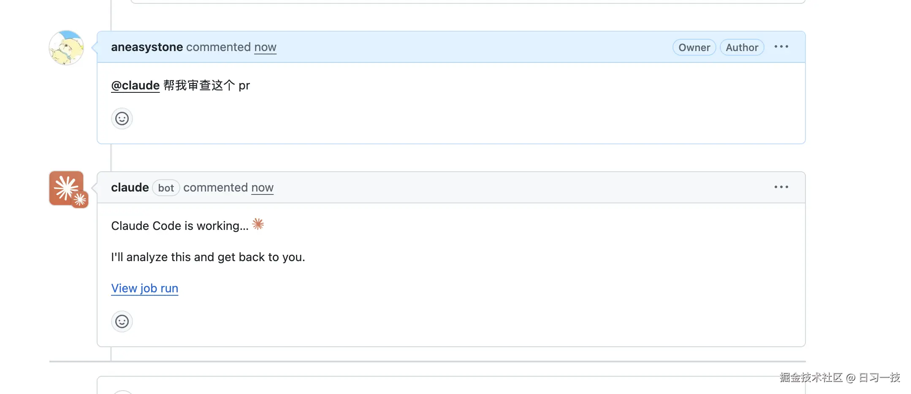Click the Author badge

point(742,47)
